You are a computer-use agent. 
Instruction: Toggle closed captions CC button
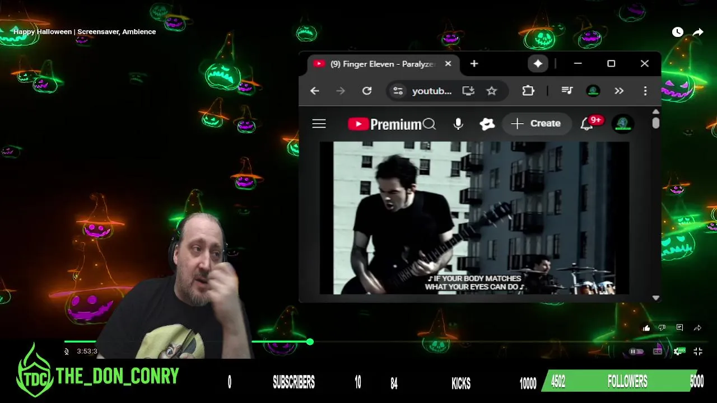(658, 352)
